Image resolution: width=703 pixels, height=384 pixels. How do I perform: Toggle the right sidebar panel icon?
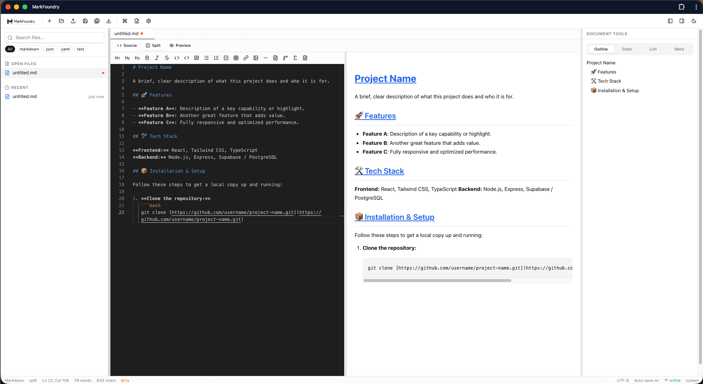coord(682,21)
